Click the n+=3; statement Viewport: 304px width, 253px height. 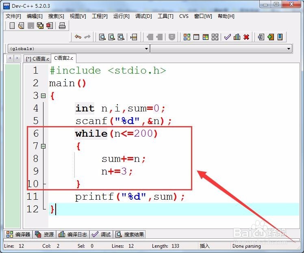(117, 171)
